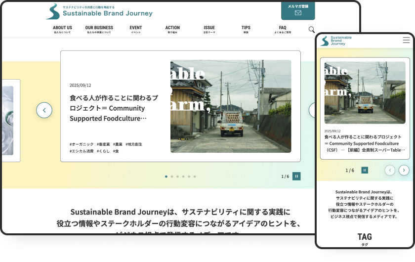Open the Community Supported Foodculture article title

point(114,108)
